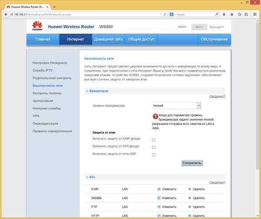Image resolution: width=261 pixels, height=219 pixels.
Task: Click the logout button next to admin
Action: pyautogui.click(x=199, y=27)
